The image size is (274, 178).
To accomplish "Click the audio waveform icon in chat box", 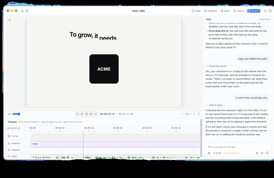I will tap(262, 153).
